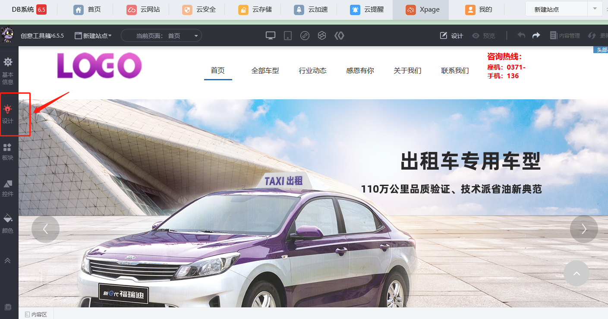Open the 设计 lightbulb panel in sidebar
The width and height of the screenshot is (608, 319).
(x=8, y=114)
